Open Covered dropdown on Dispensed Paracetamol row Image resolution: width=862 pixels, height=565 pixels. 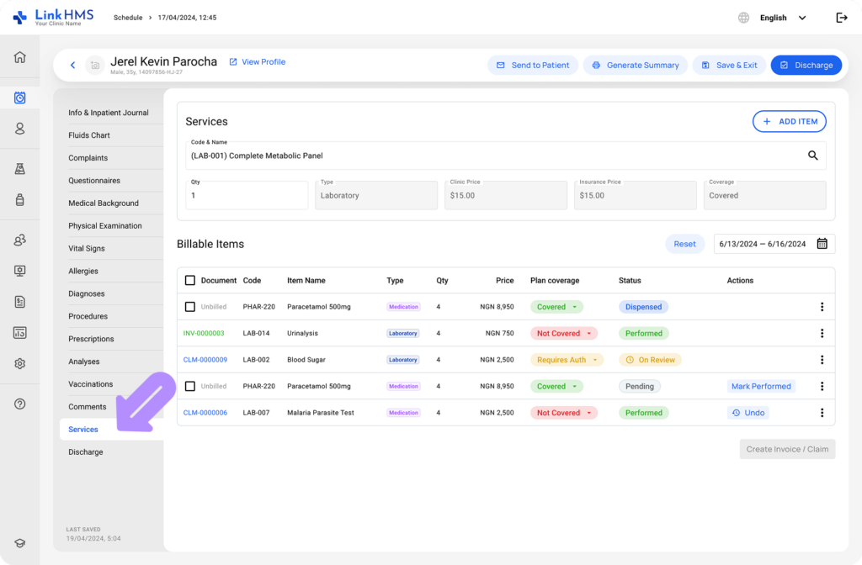[556, 307]
